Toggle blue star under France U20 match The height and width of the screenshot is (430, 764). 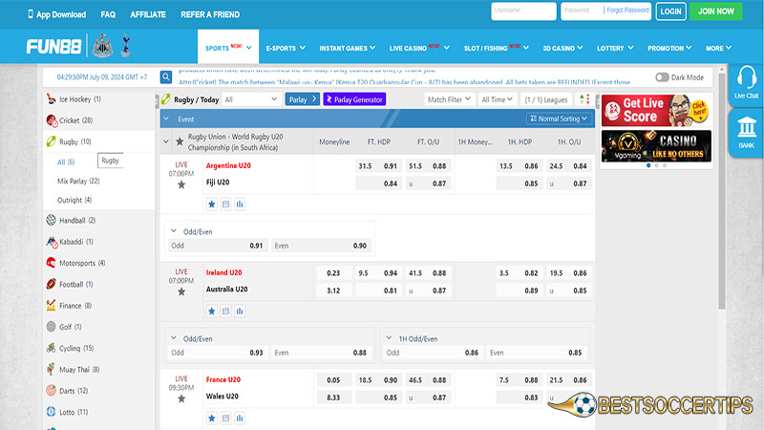point(211,418)
